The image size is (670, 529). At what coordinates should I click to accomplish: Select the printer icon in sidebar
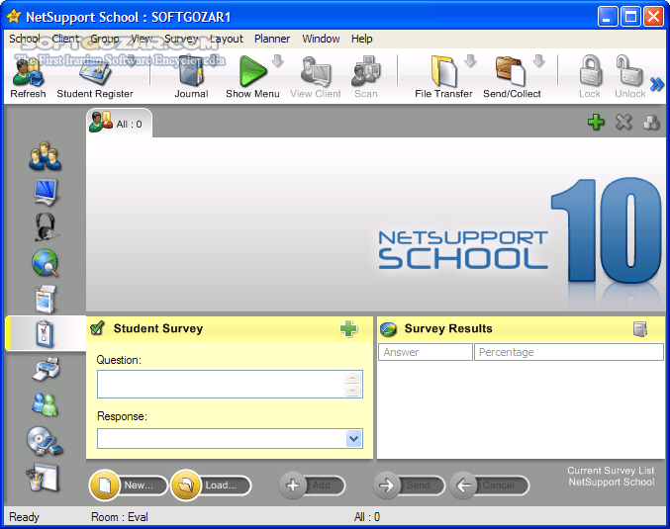click(x=46, y=369)
